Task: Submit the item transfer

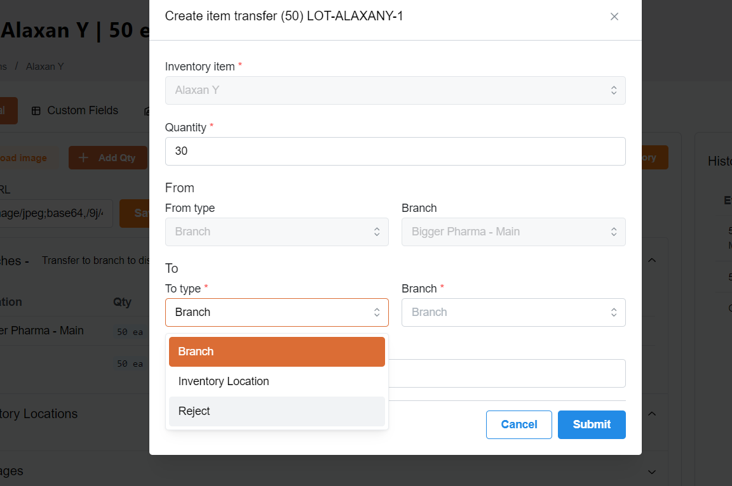Action: 592,424
